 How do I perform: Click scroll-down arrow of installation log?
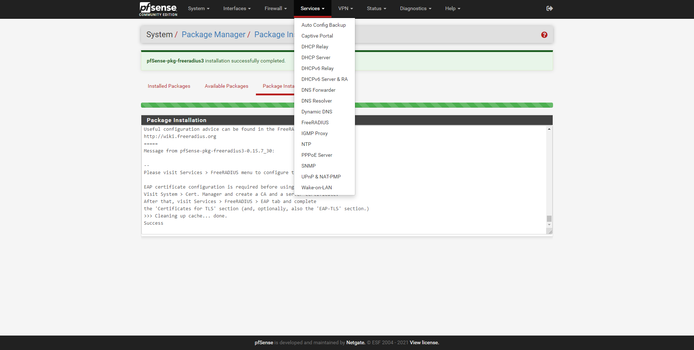pos(549,225)
